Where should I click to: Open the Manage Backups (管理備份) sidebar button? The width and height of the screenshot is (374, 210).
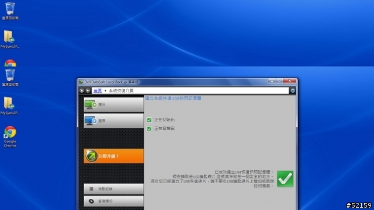tap(114, 201)
